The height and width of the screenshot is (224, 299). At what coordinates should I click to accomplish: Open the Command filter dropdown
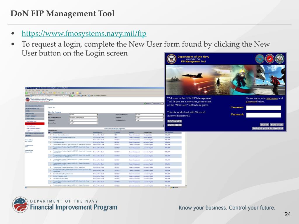pyautogui.click(x=84, y=120)
